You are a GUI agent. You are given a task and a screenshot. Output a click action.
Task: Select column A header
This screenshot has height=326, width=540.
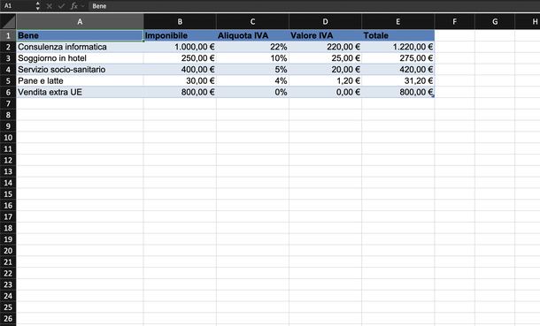(80, 21)
